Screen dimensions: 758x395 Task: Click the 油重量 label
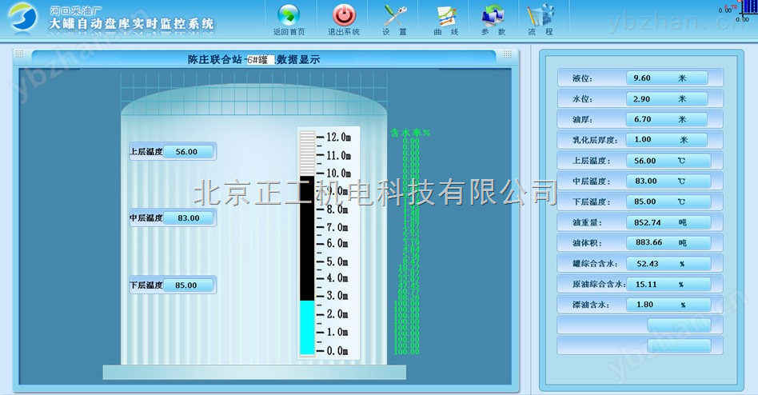tap(587, 222)
